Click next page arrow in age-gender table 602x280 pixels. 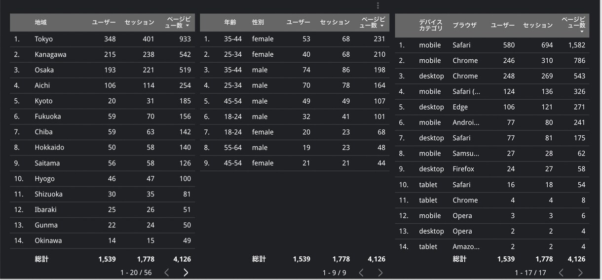pos(380,273)
